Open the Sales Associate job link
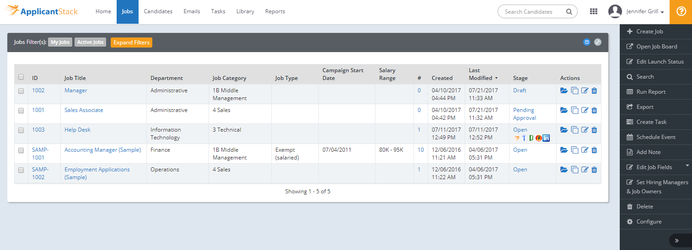 point(84,110)
